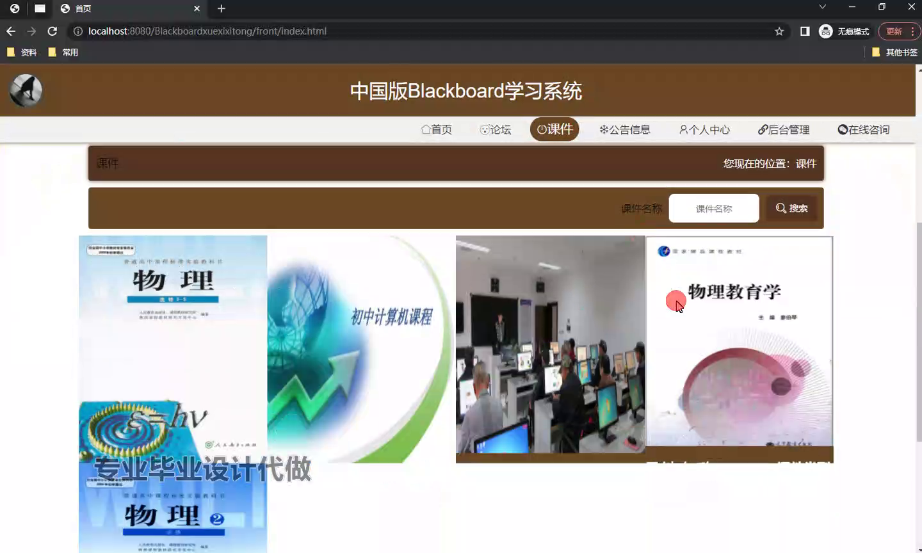
Task: Click breadcrumb text 您现在的位置：课件
Action: 770,164
